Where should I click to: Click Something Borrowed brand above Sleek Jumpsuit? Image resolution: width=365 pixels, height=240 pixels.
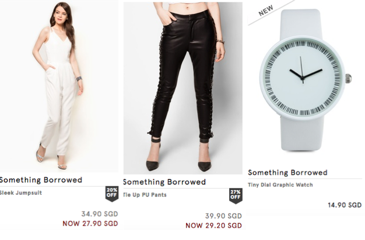tap(41, 180)
